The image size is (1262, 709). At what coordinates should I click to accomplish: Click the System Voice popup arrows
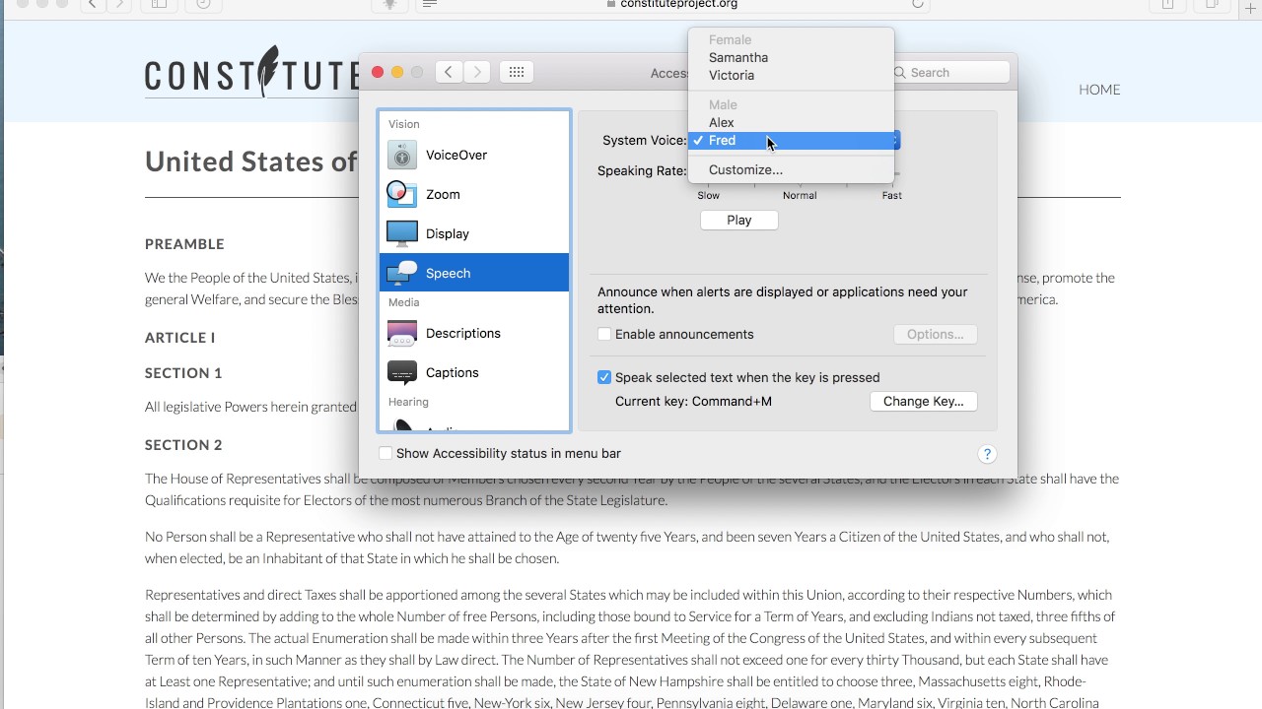point(896,141)
